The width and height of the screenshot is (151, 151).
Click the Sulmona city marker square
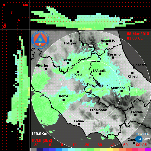(122, 91)
